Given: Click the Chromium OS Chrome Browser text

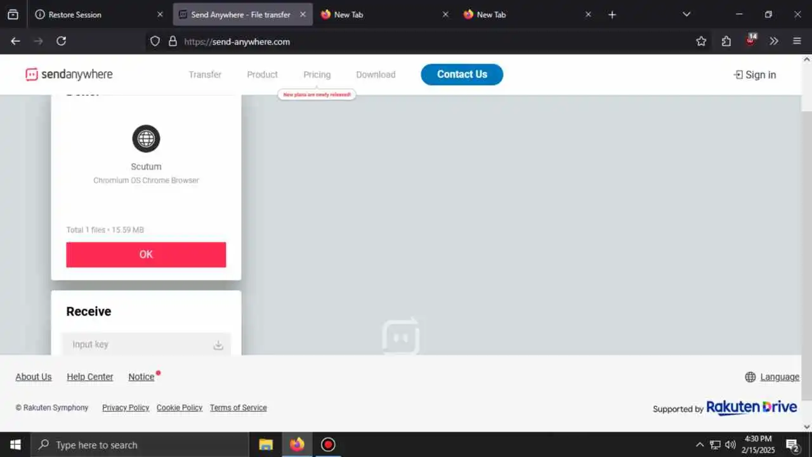Looking at the screenshot, I should [x=146, y=180].
